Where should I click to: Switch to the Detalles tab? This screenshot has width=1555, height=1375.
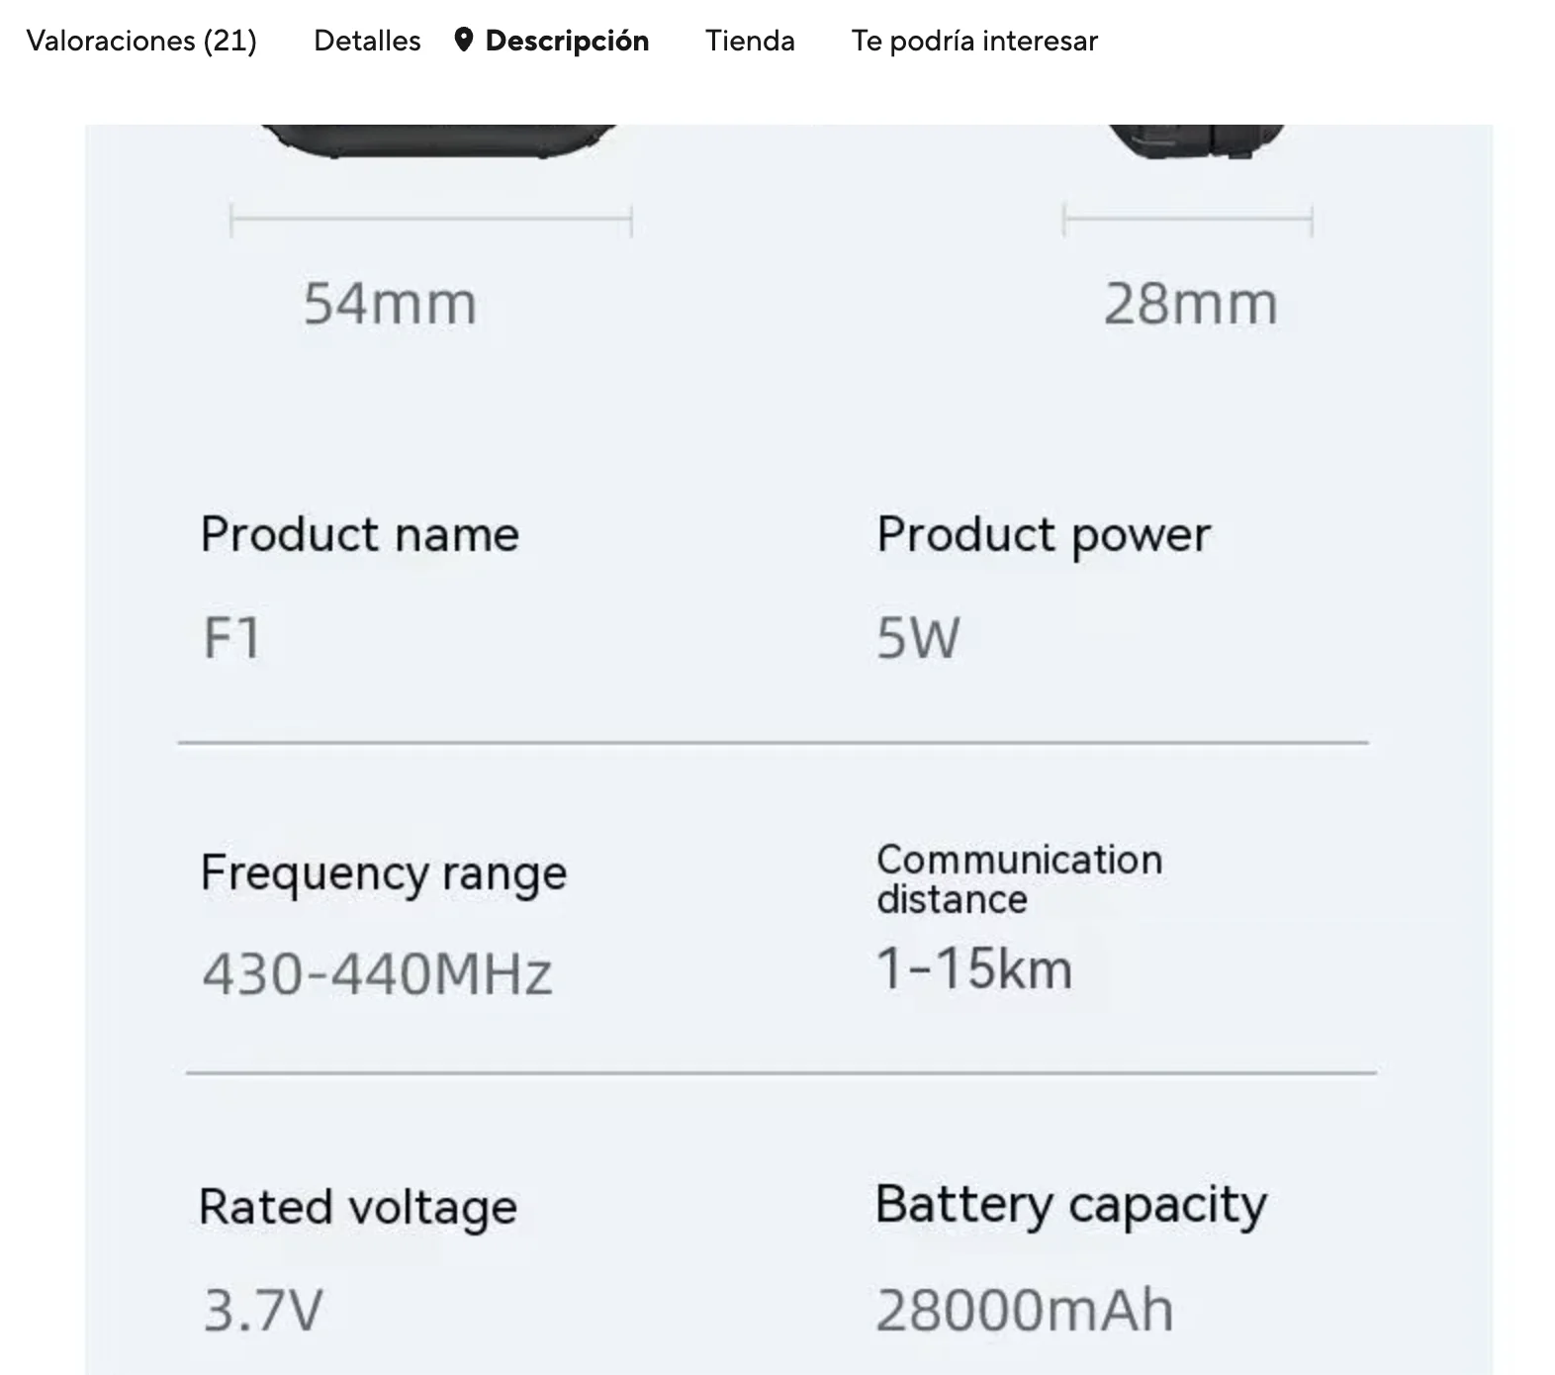367,41
